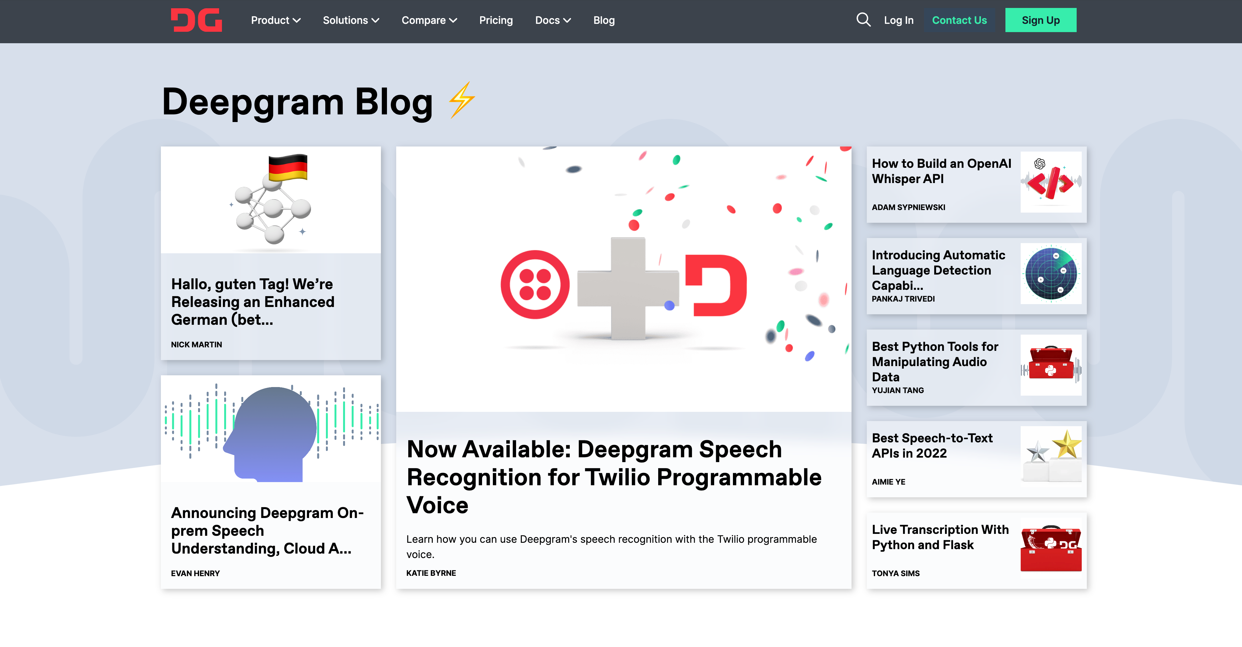1242x647 pixels.
Task: Expand the Docs dropdown menu
Action: pos(553,20)
